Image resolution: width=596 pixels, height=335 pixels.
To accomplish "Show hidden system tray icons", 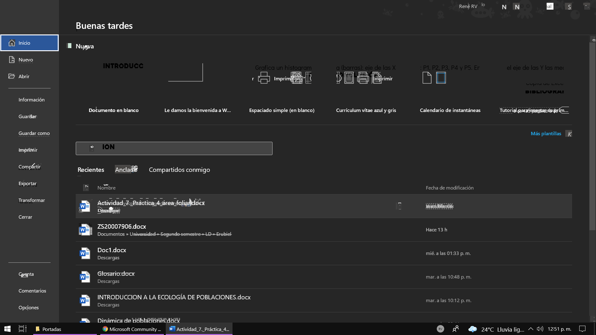I will coord(531,329).
